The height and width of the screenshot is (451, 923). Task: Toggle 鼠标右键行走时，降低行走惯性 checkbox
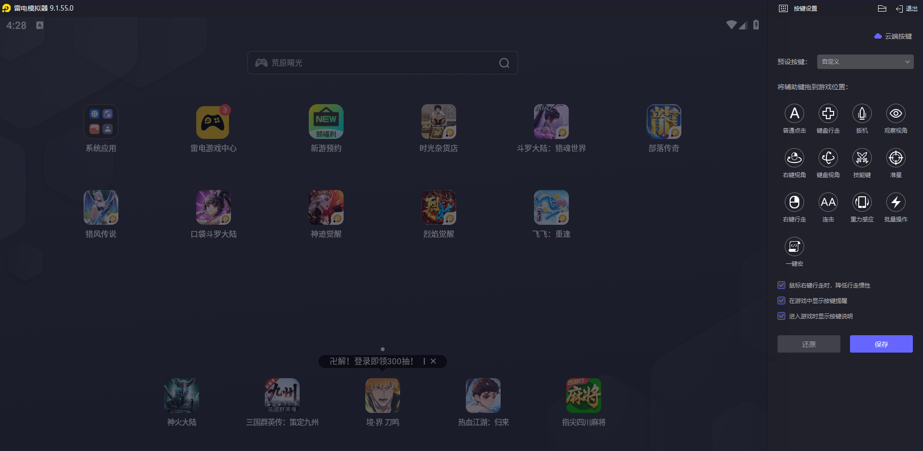pyautogui.click(x=781, y=285)
